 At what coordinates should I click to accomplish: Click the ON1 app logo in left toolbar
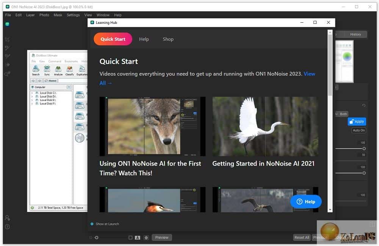pos(7,24)
